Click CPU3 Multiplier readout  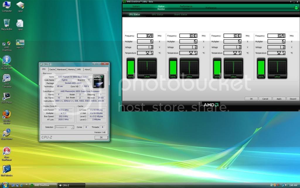tap(277, 41)
